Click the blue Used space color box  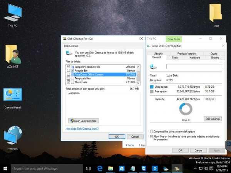point(152,87)
